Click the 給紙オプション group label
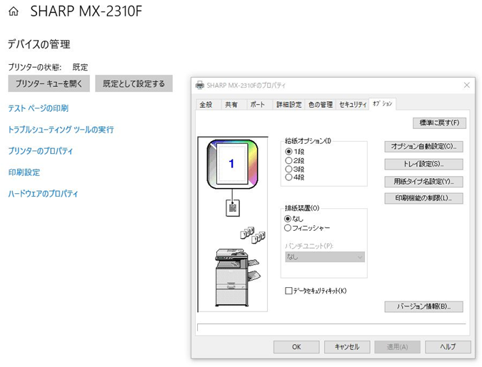Image resolution: width=482 pixels, height=367 pixels. click(308, 141)
